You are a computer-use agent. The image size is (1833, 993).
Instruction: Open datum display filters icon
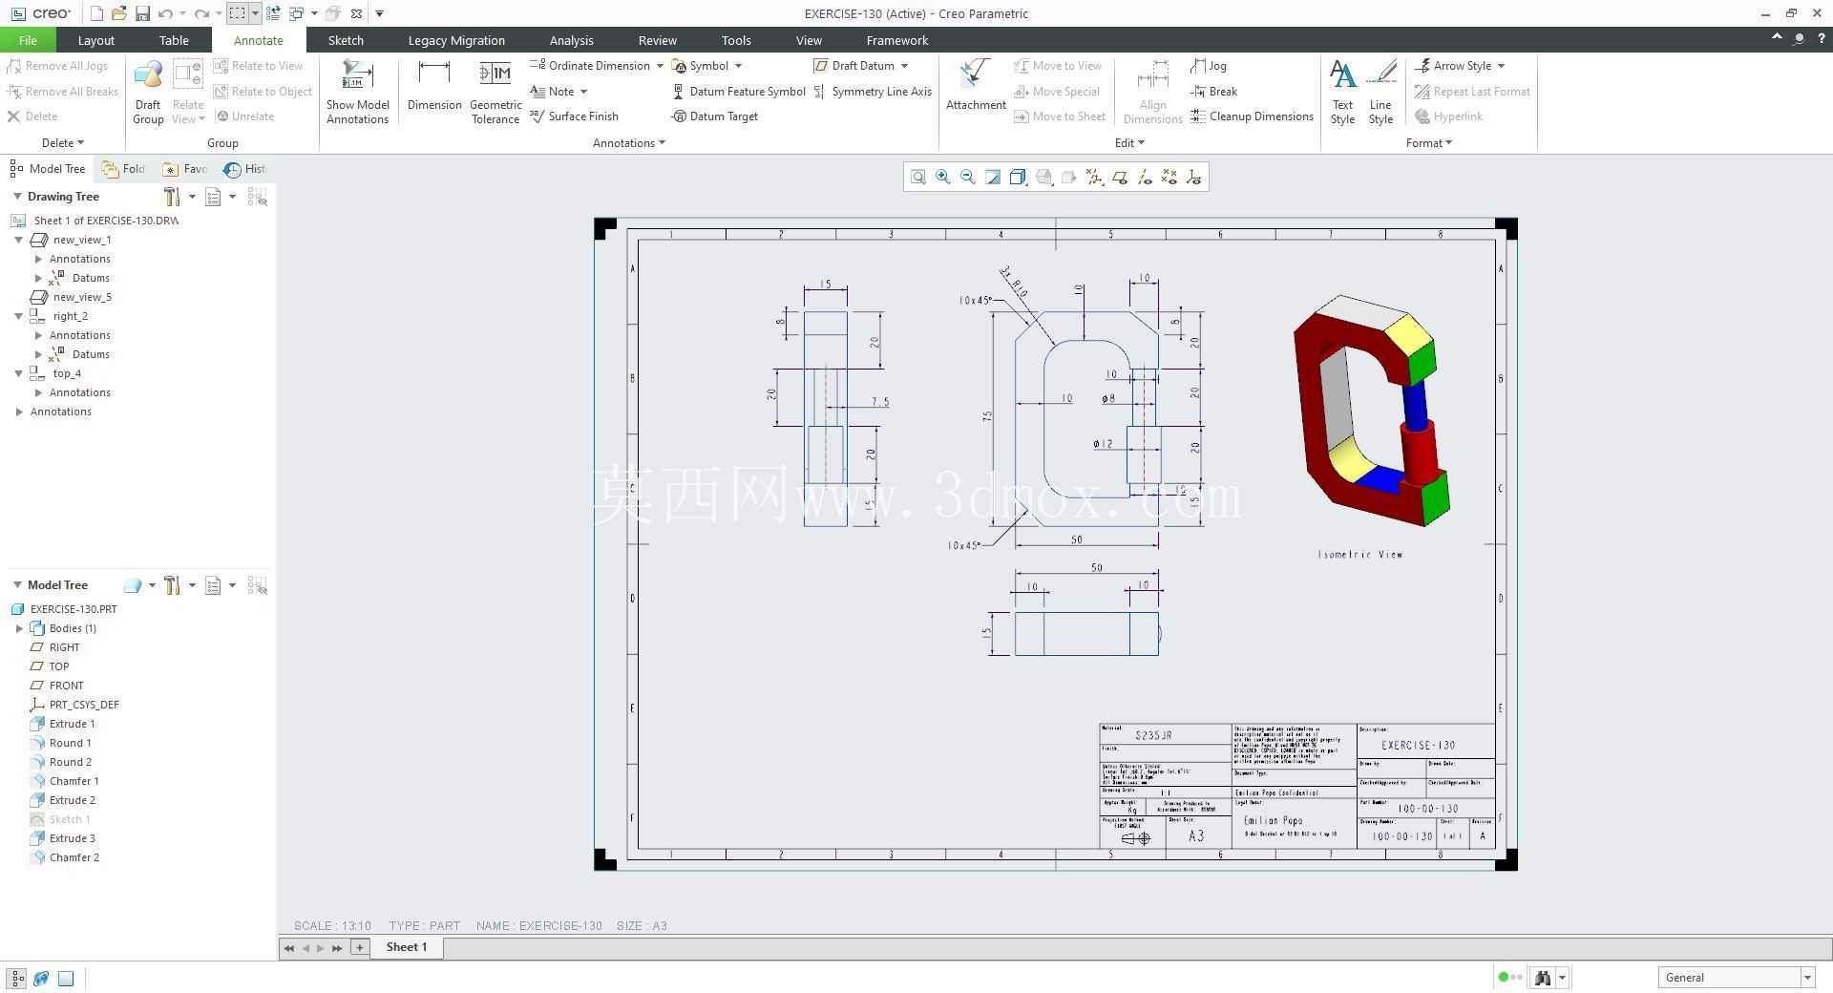click(1094, 177)
